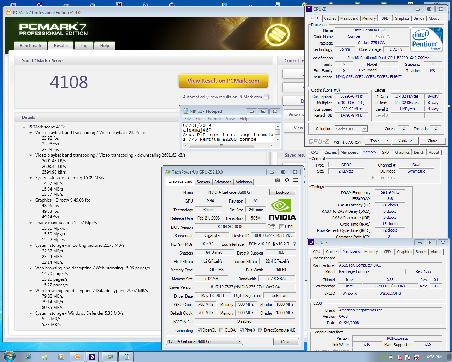The height and width of the screenshot is (362, 452).
Task: Collapse the Video transcoding downscaling node
Action: (x=31, y=155)
